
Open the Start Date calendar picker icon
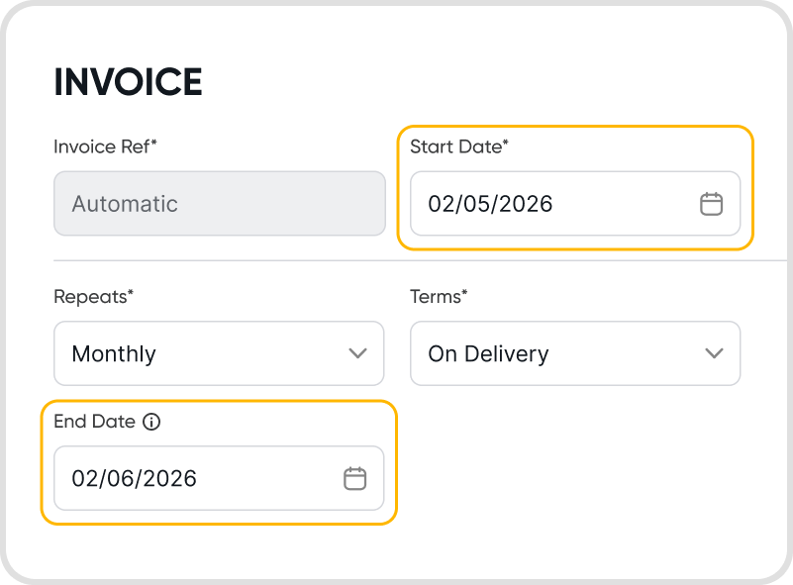click(x=711, y=204)
